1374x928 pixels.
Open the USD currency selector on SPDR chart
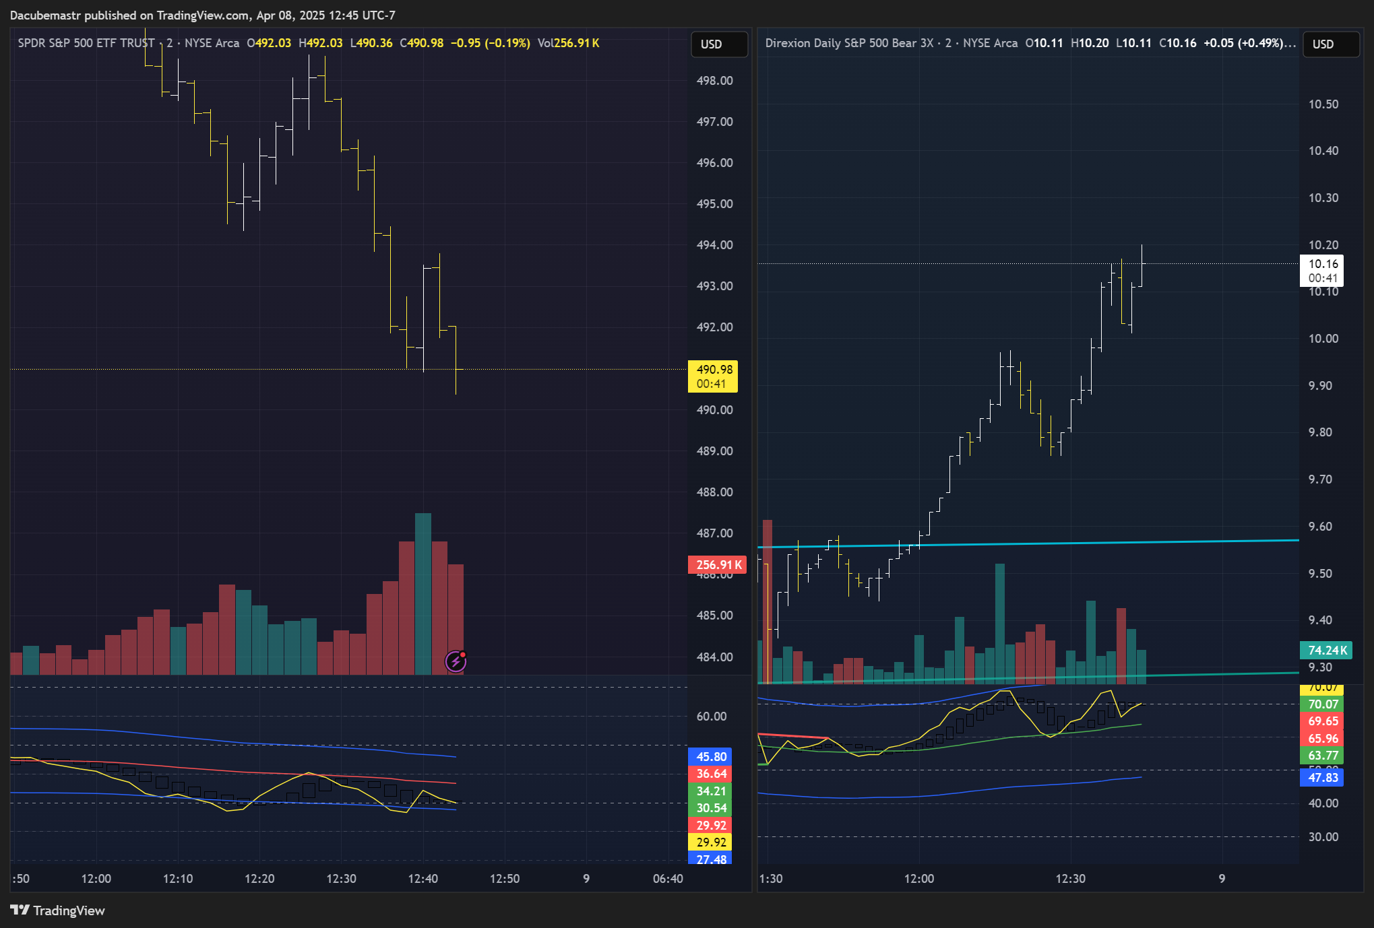coord(719,44)
